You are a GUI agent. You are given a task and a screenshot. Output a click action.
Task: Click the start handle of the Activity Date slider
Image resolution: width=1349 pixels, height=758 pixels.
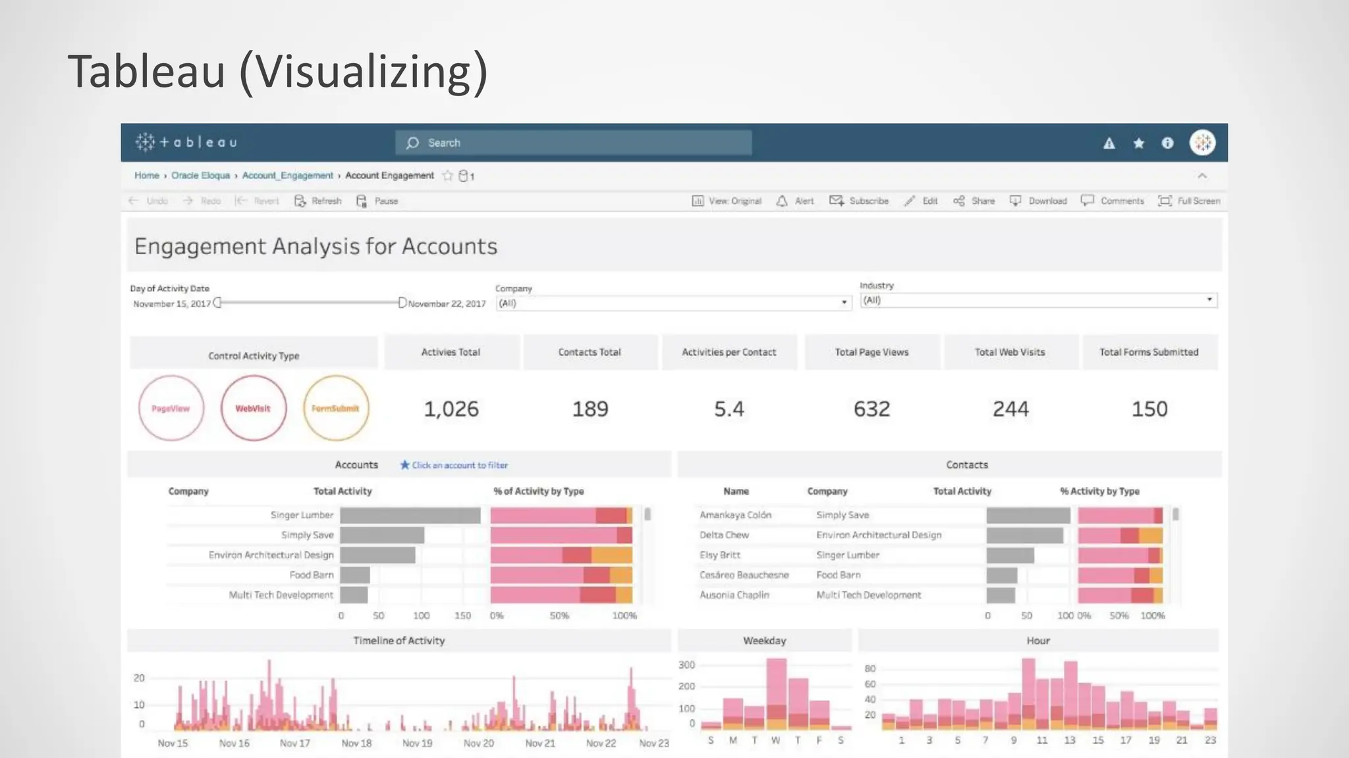coord(217,303)
